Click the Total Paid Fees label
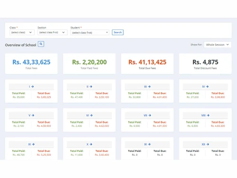The height and width of the screenshot is (178, 237). (x=89, y=68)
